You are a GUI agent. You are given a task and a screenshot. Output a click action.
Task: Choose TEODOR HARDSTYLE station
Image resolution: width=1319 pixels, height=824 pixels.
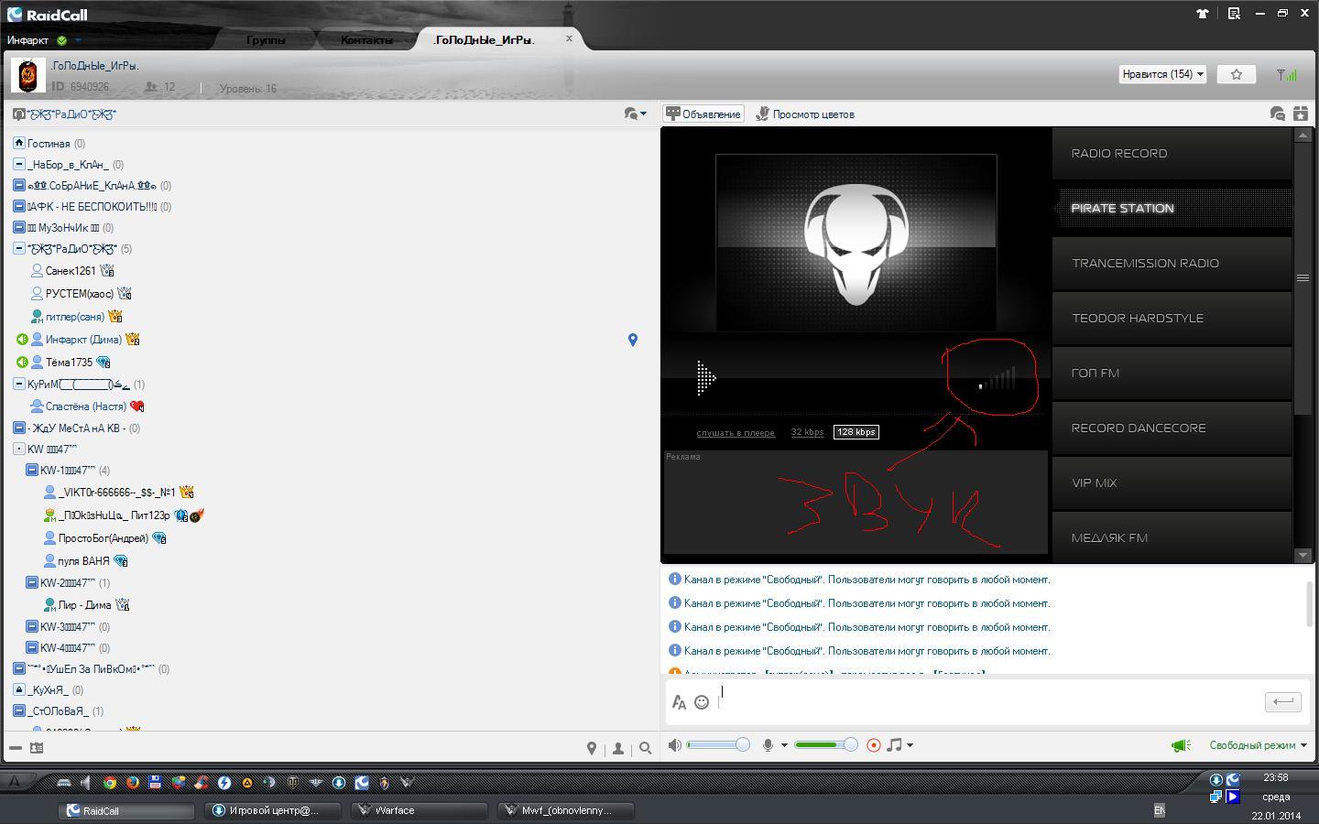(1172, 318)
